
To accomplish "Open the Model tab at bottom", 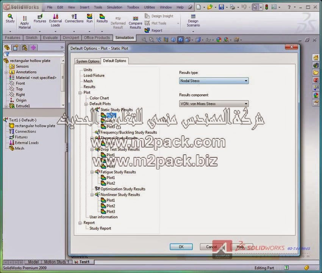I will tap(33, 262).
